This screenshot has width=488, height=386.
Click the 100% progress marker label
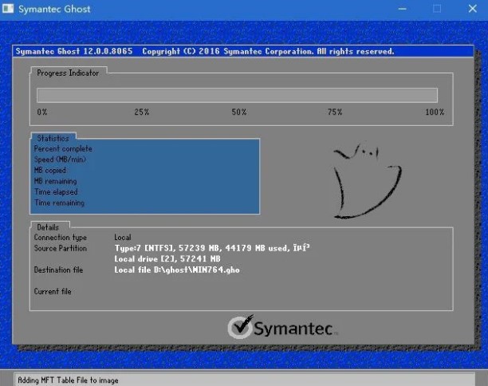[434, 112]
